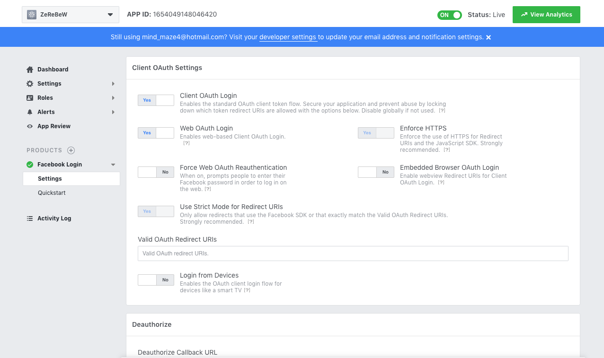The width and height of the screenshot is (604, 358).
Task: Click the Roles contact card icon
Action: pyautogui.click(x=30, y=98)
